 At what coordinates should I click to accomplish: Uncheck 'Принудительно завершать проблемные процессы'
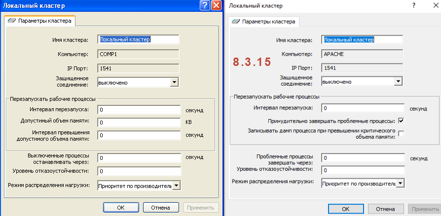click(401, 121)
